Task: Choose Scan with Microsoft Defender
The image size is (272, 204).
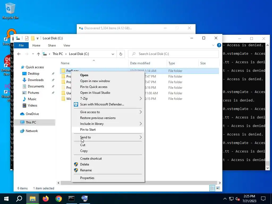Action: tap(108, 104)
